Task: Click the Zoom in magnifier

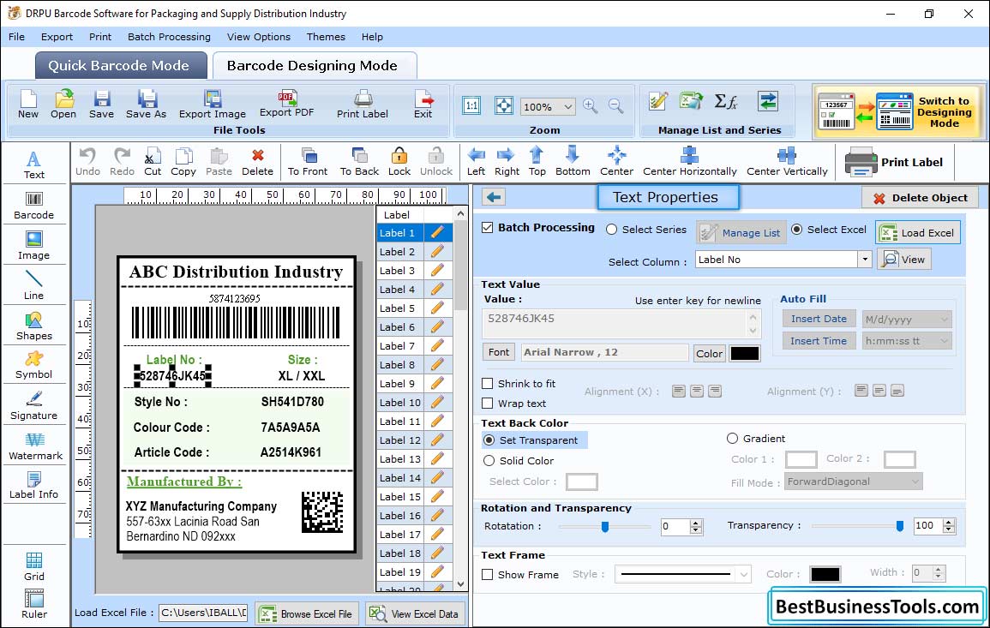Action: [x=591, y=106]
